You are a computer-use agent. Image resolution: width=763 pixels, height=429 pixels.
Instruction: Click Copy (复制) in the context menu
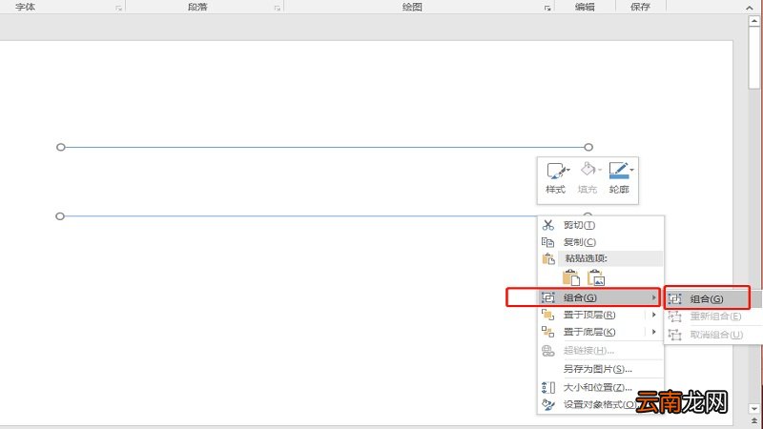coord(579,242)
